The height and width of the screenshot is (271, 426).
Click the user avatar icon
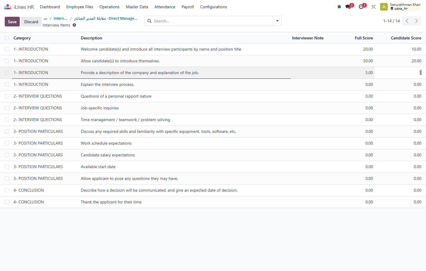[384, 7]
